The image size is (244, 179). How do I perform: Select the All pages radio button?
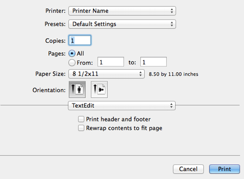pyautogui.click(x=72, y=53)
